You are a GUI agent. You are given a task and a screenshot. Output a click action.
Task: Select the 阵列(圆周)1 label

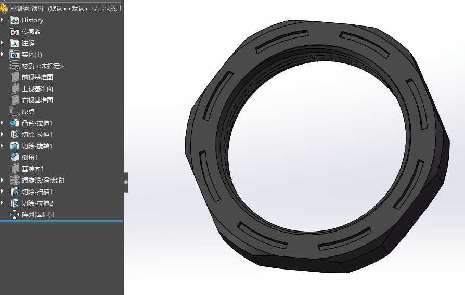(38, 214)
